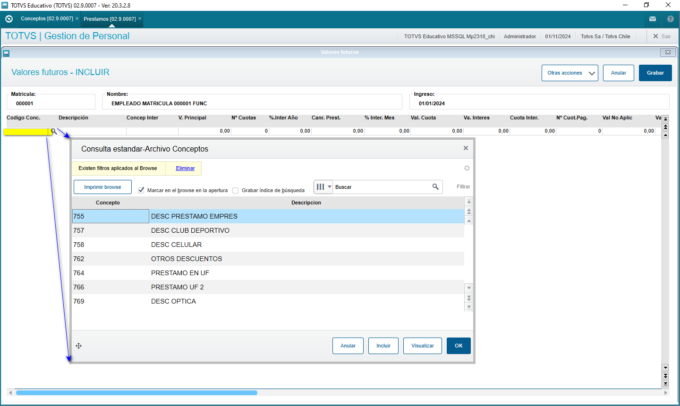Image resolution: width=680 pixels, height=406 pixels.
Task: Click the Descripcion column header in dialog
Action: pos(306,203)
